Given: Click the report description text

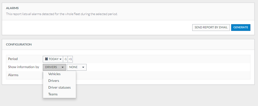Looking at the screenshot, I should tap(62, 14).
